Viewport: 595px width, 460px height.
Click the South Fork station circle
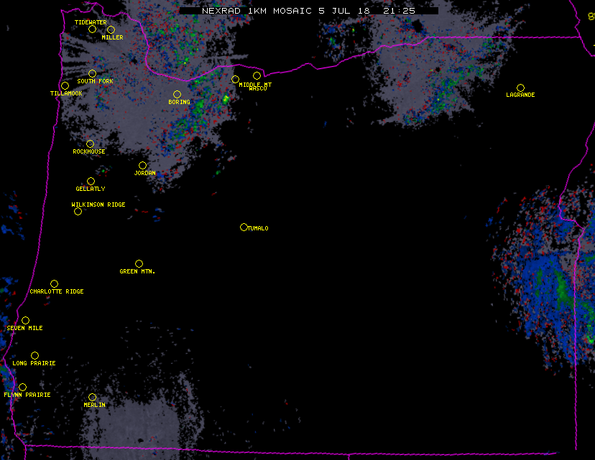(x=92, y=74)
